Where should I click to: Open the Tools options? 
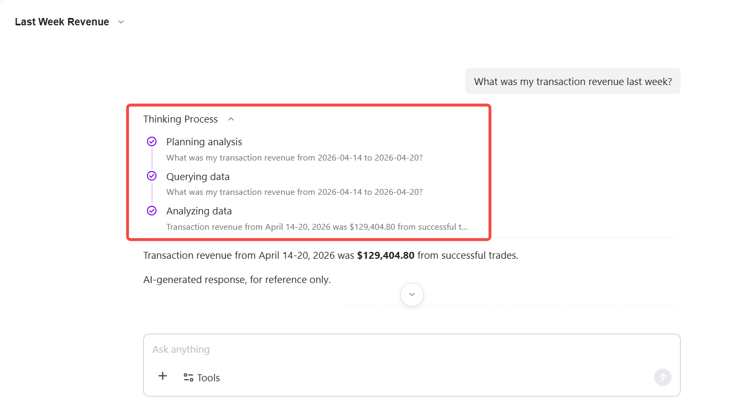(201, 378)
